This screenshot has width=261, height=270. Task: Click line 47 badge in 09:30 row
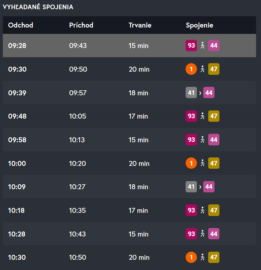(x=214, y=69)
